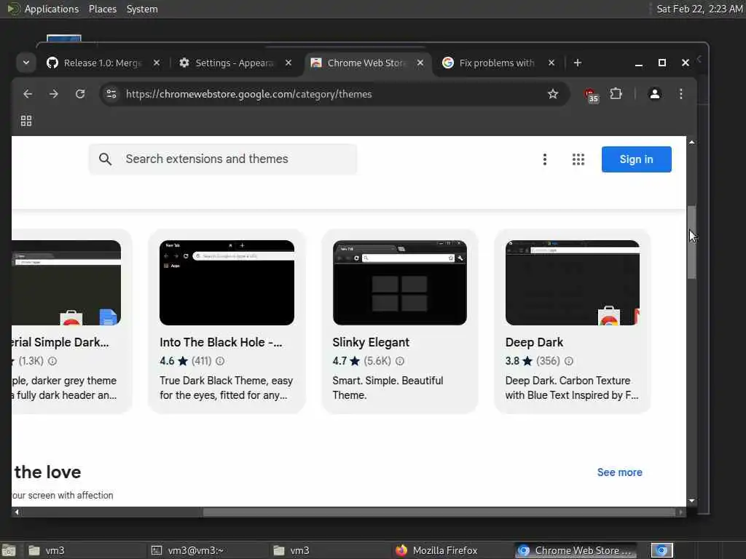Select the Chrome Web Store tab
The image size is (746, 559).
pyautogui.click(x=366, y=63)
